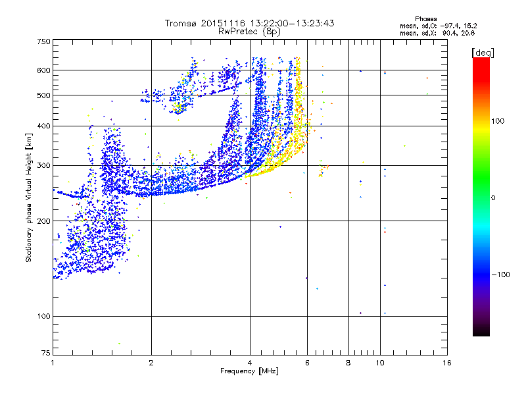This screenshot has height=395, width=526.
Task: Click the '8' x-axis frequency tick label
Action: pos(348,363)
